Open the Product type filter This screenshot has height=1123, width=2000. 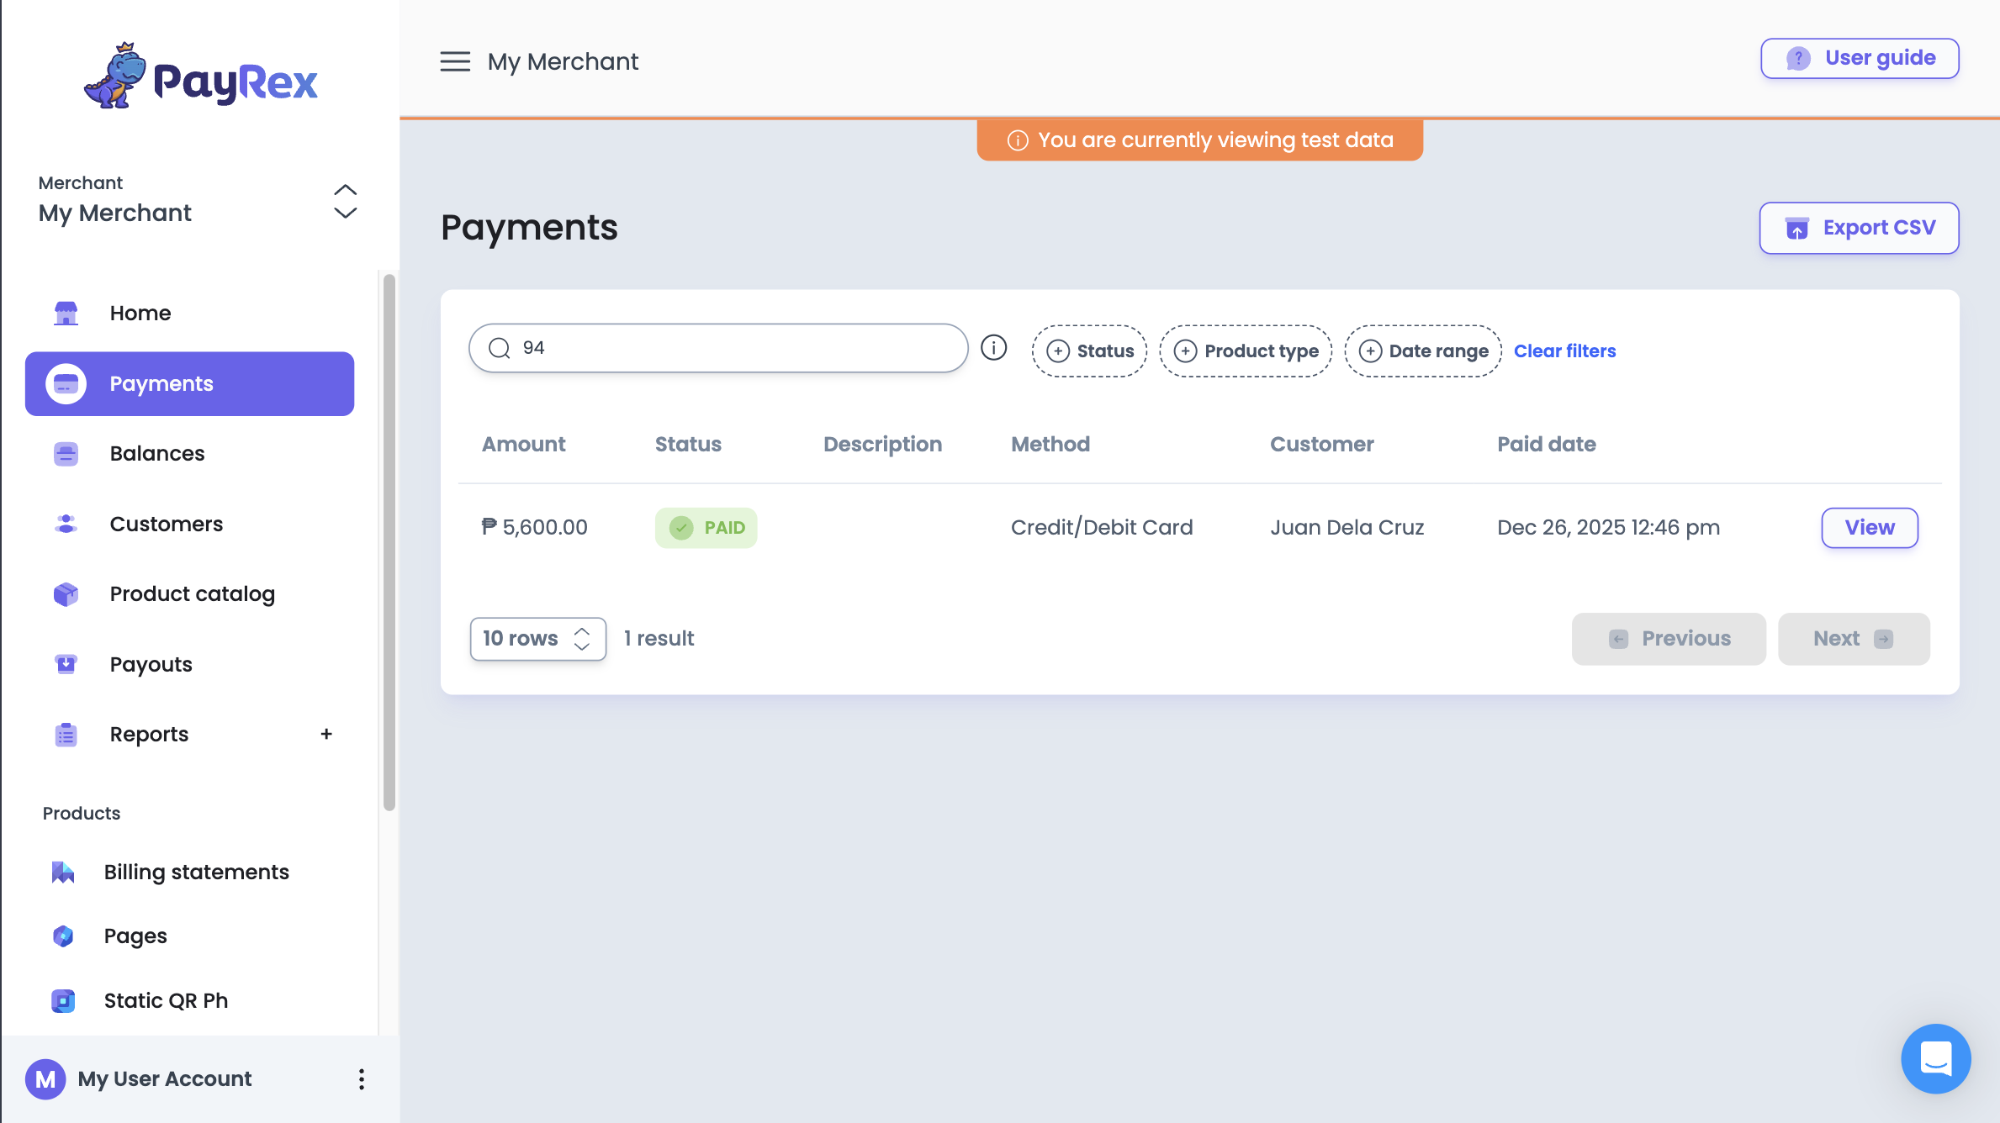(x=1246, y=351)
